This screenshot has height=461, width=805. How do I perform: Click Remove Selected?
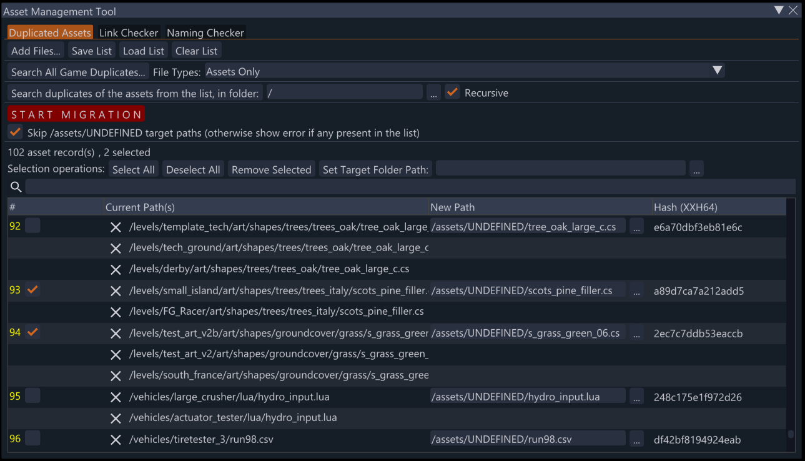[271, 169]
